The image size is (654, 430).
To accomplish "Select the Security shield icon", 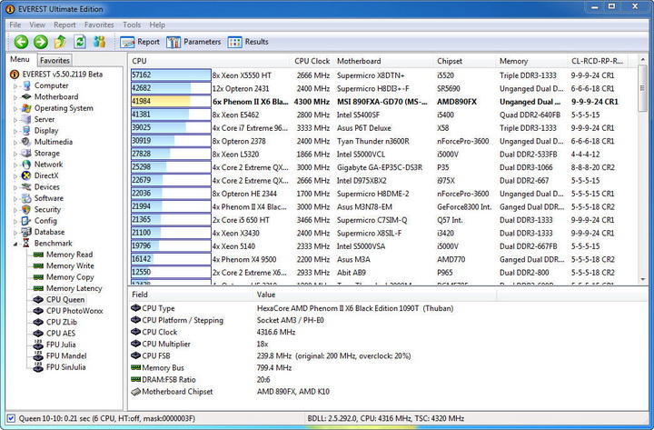I will tap(26, 209).
